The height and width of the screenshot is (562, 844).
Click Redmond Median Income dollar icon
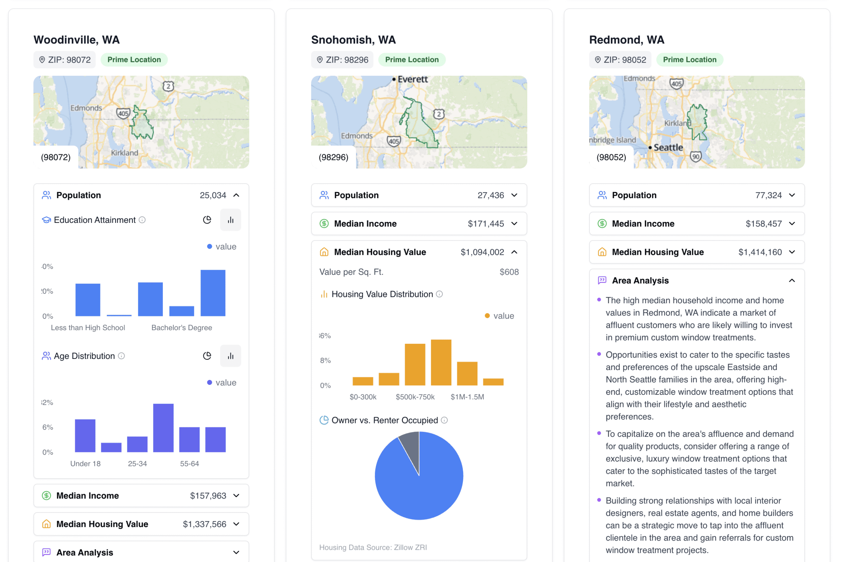click(x=602, y=224)
